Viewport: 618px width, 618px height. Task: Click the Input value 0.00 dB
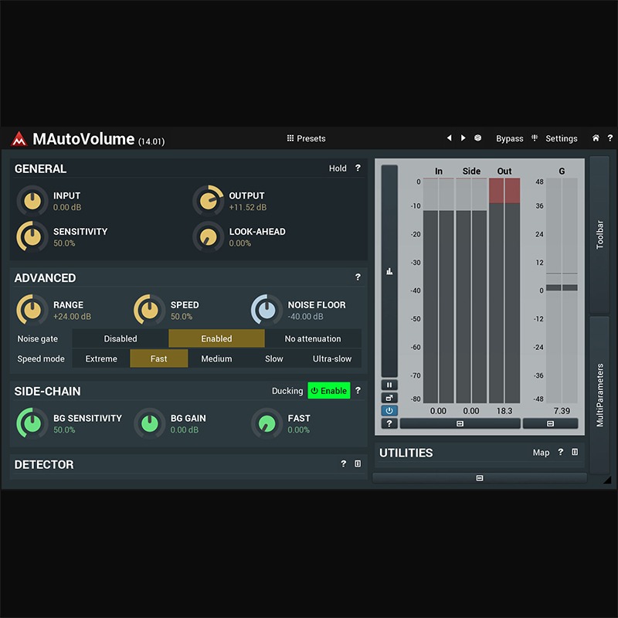click(x=67, y=207)
